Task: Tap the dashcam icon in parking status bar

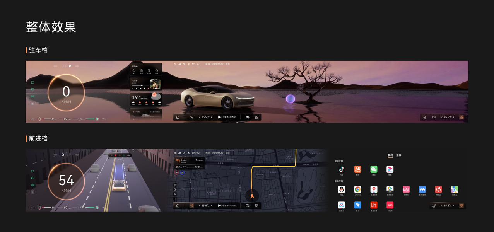Action: 184,64
